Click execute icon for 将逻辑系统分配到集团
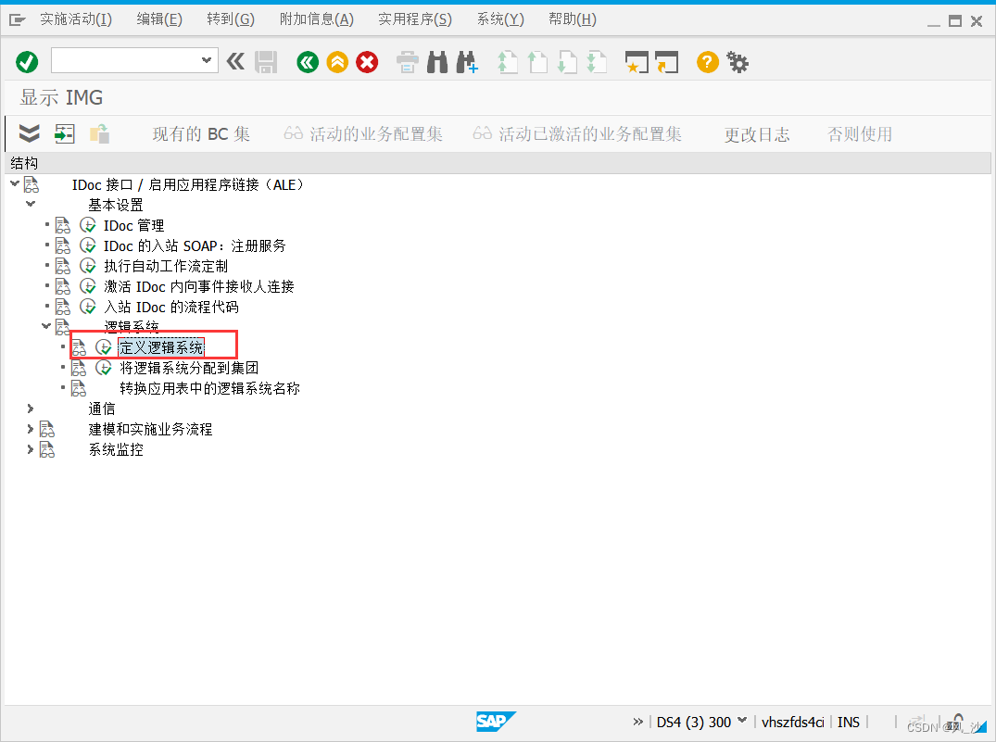The width and height of the screenshot is (996, 742). click(x=104, y=367)
